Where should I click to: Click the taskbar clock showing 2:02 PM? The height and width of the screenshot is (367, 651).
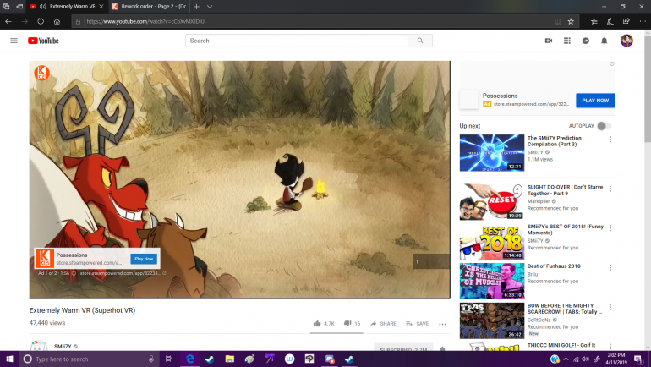click(x=615, y=359)
